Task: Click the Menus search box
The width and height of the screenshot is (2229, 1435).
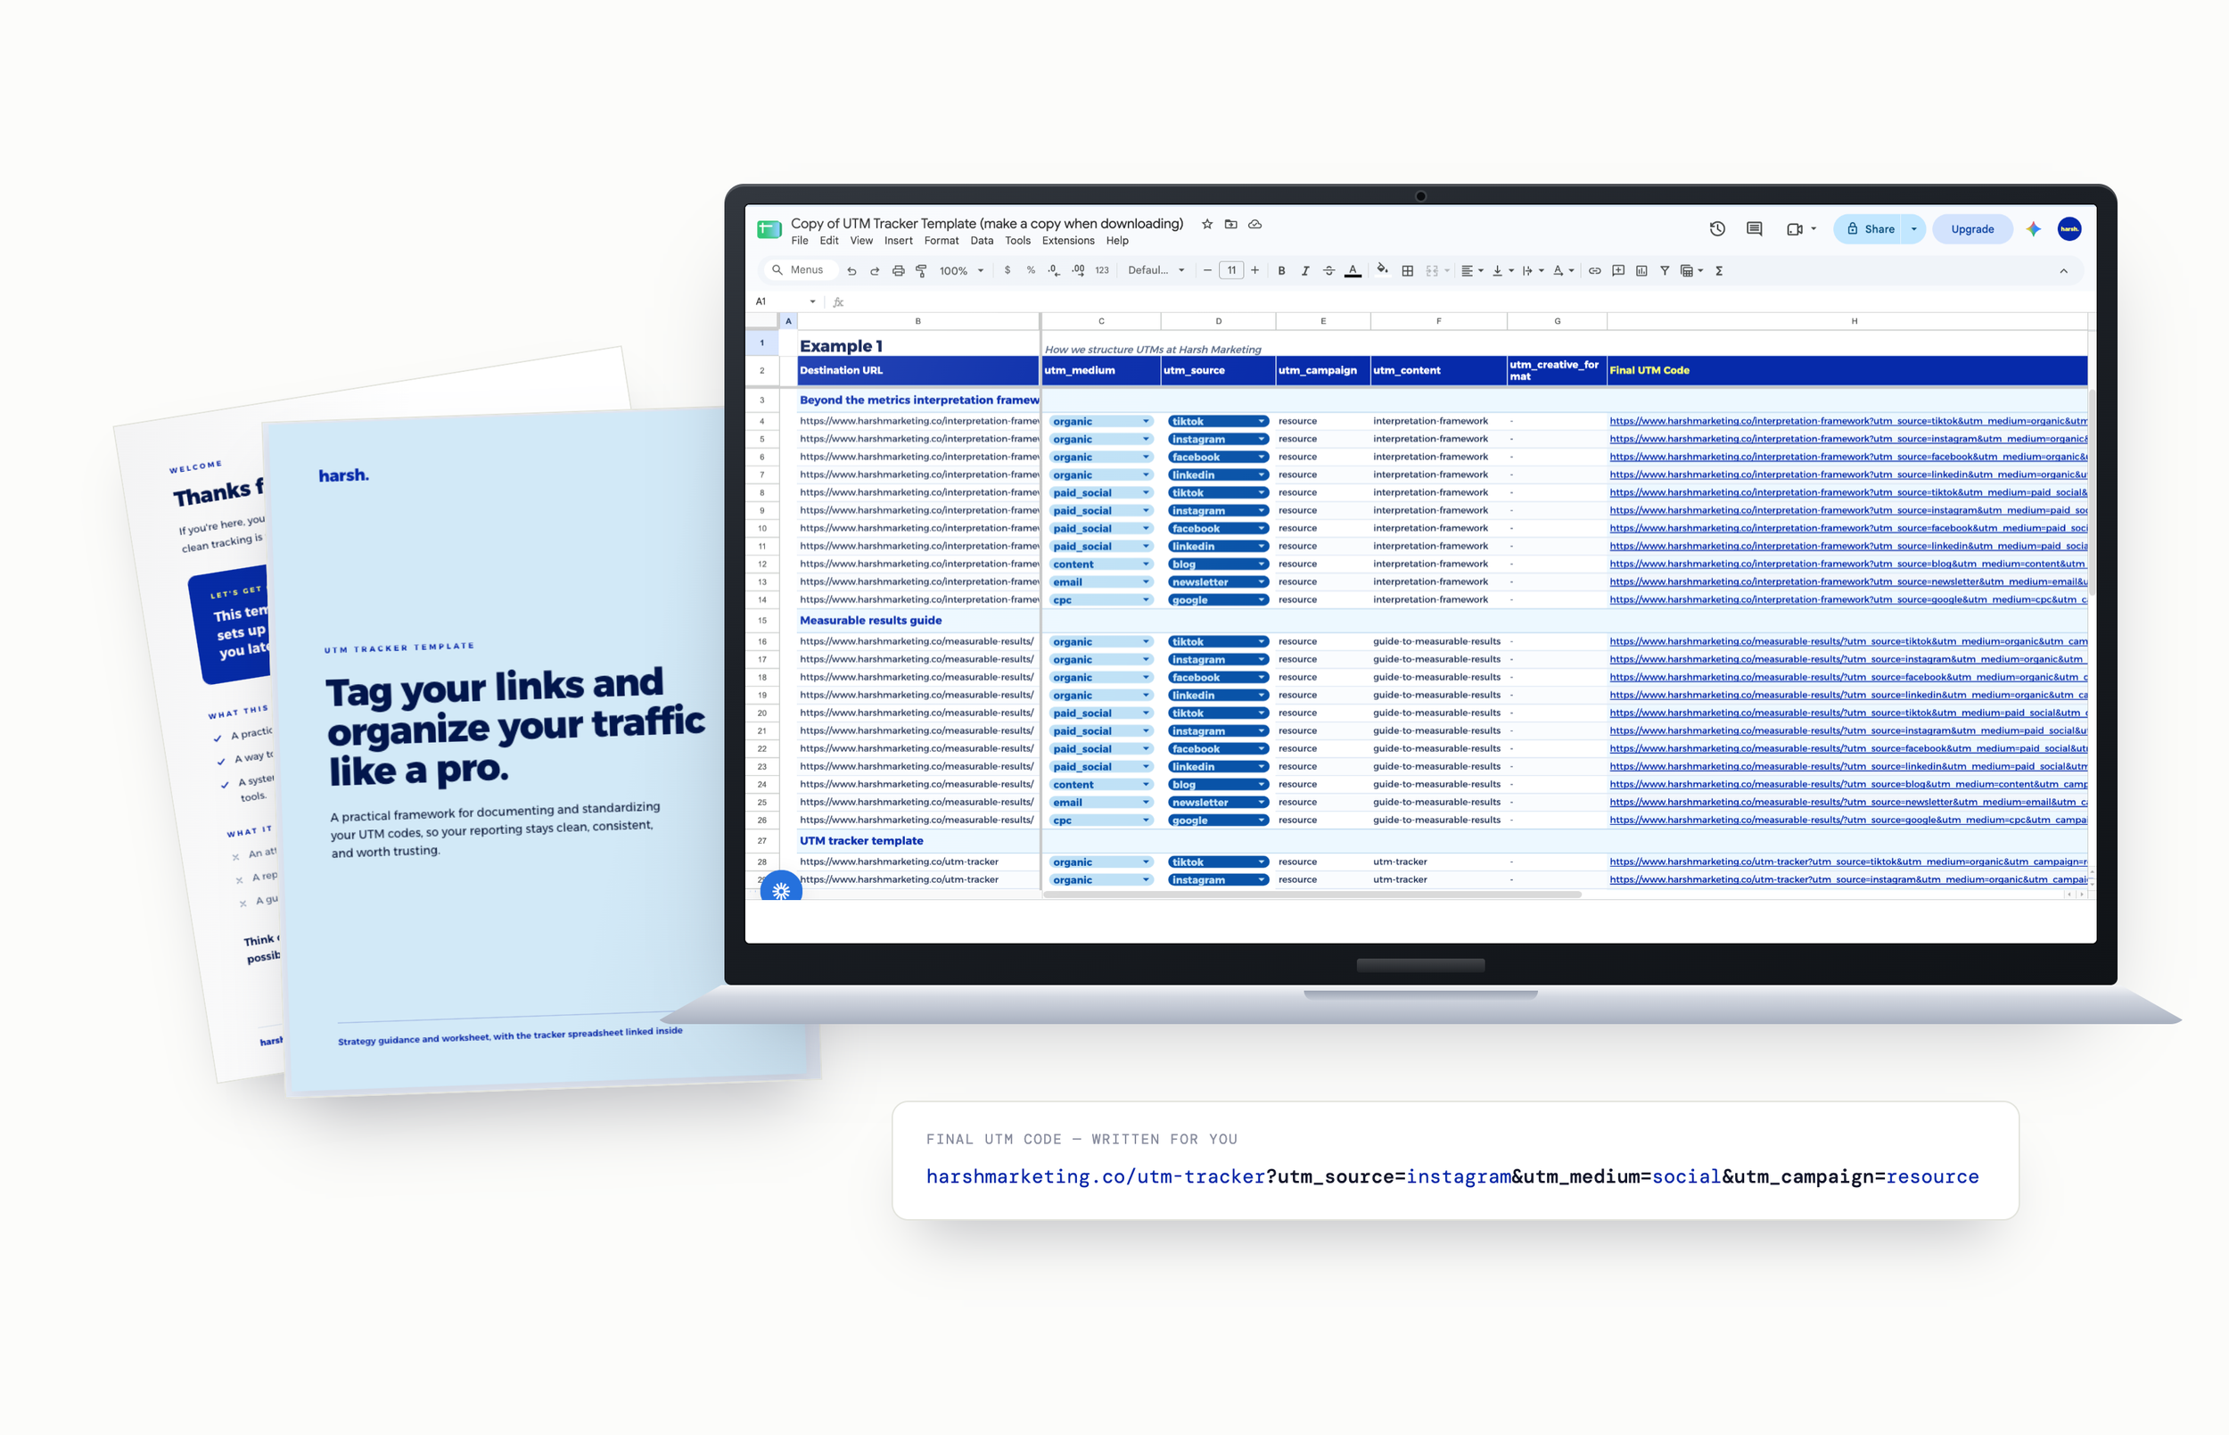Action: (x=800, y=270)
